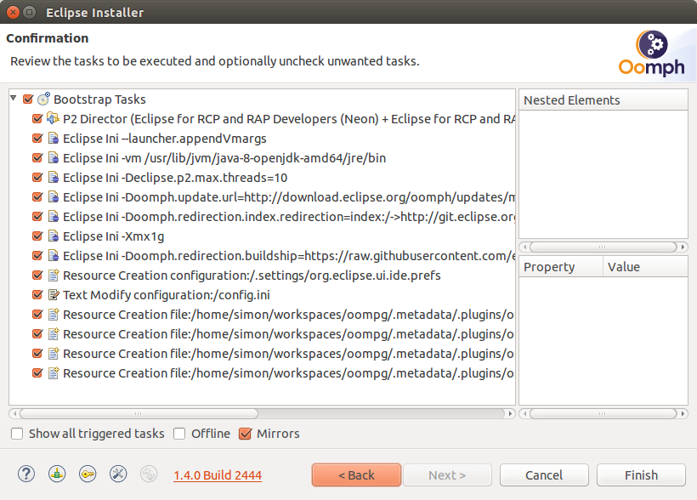Cancel the installer
This screenshot has width=697, height=500.
tap(544, 475)
